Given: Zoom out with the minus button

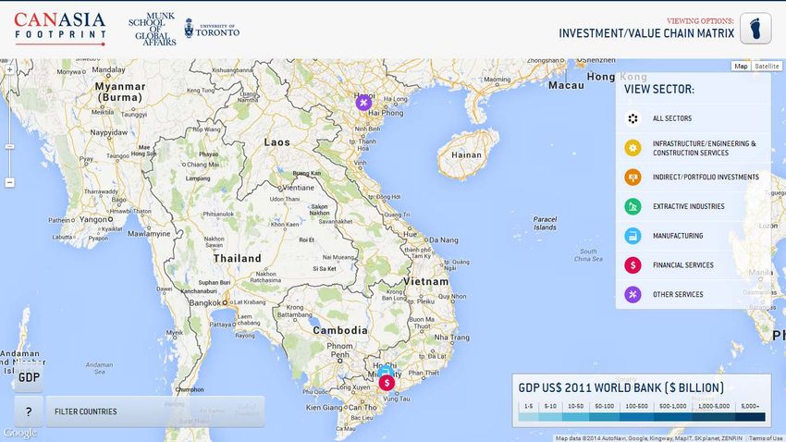Looking at the screenshot, I should click(x=9, y=182).
